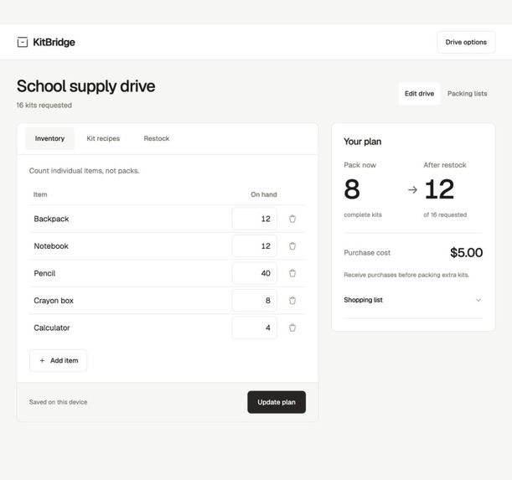Image resolution: width=512 pixels, height=480 pixels.
Task: Click the 'After restock' count of 12
Action: pos(439,189)
